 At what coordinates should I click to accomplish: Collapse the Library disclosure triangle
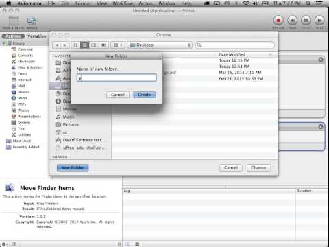pos(3,43)
